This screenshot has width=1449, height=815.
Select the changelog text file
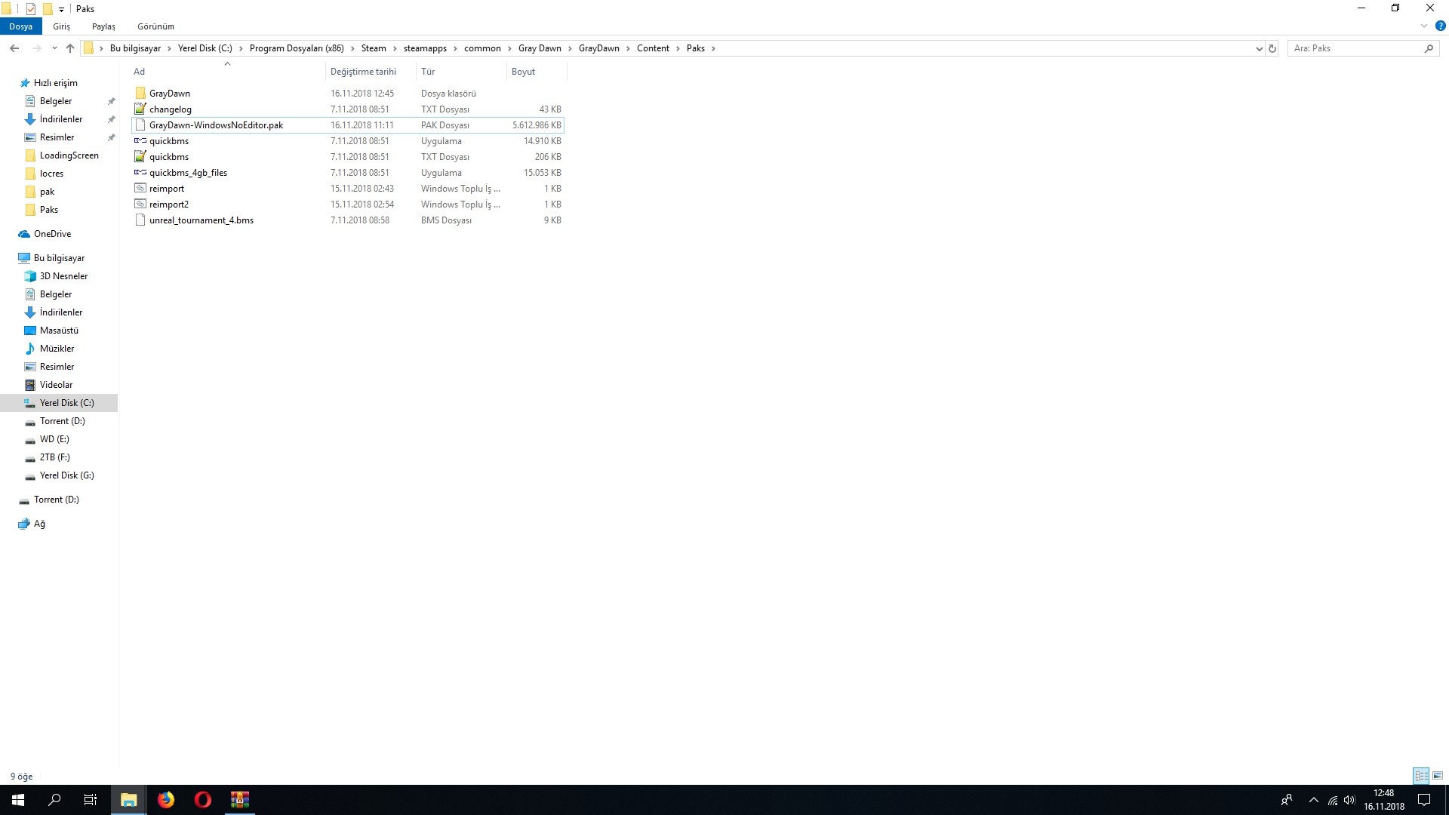170,109
